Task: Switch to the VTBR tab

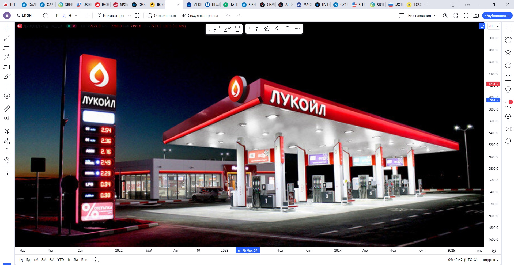Action: [194, 5]
